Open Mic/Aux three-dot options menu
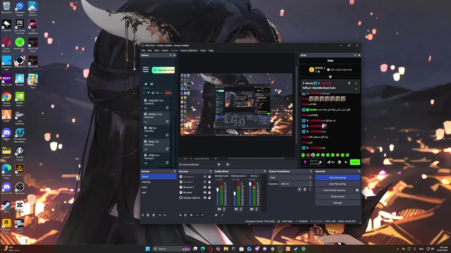 (x=257, y=209)
